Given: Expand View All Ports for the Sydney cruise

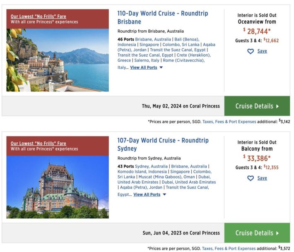Looking at the screenshot, I should point(147,194).
